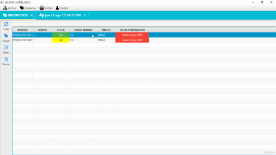This screenshot has width=276, height=155.
Task: Sort by the PRECIO column header
Action: click(x=106, y=30)
